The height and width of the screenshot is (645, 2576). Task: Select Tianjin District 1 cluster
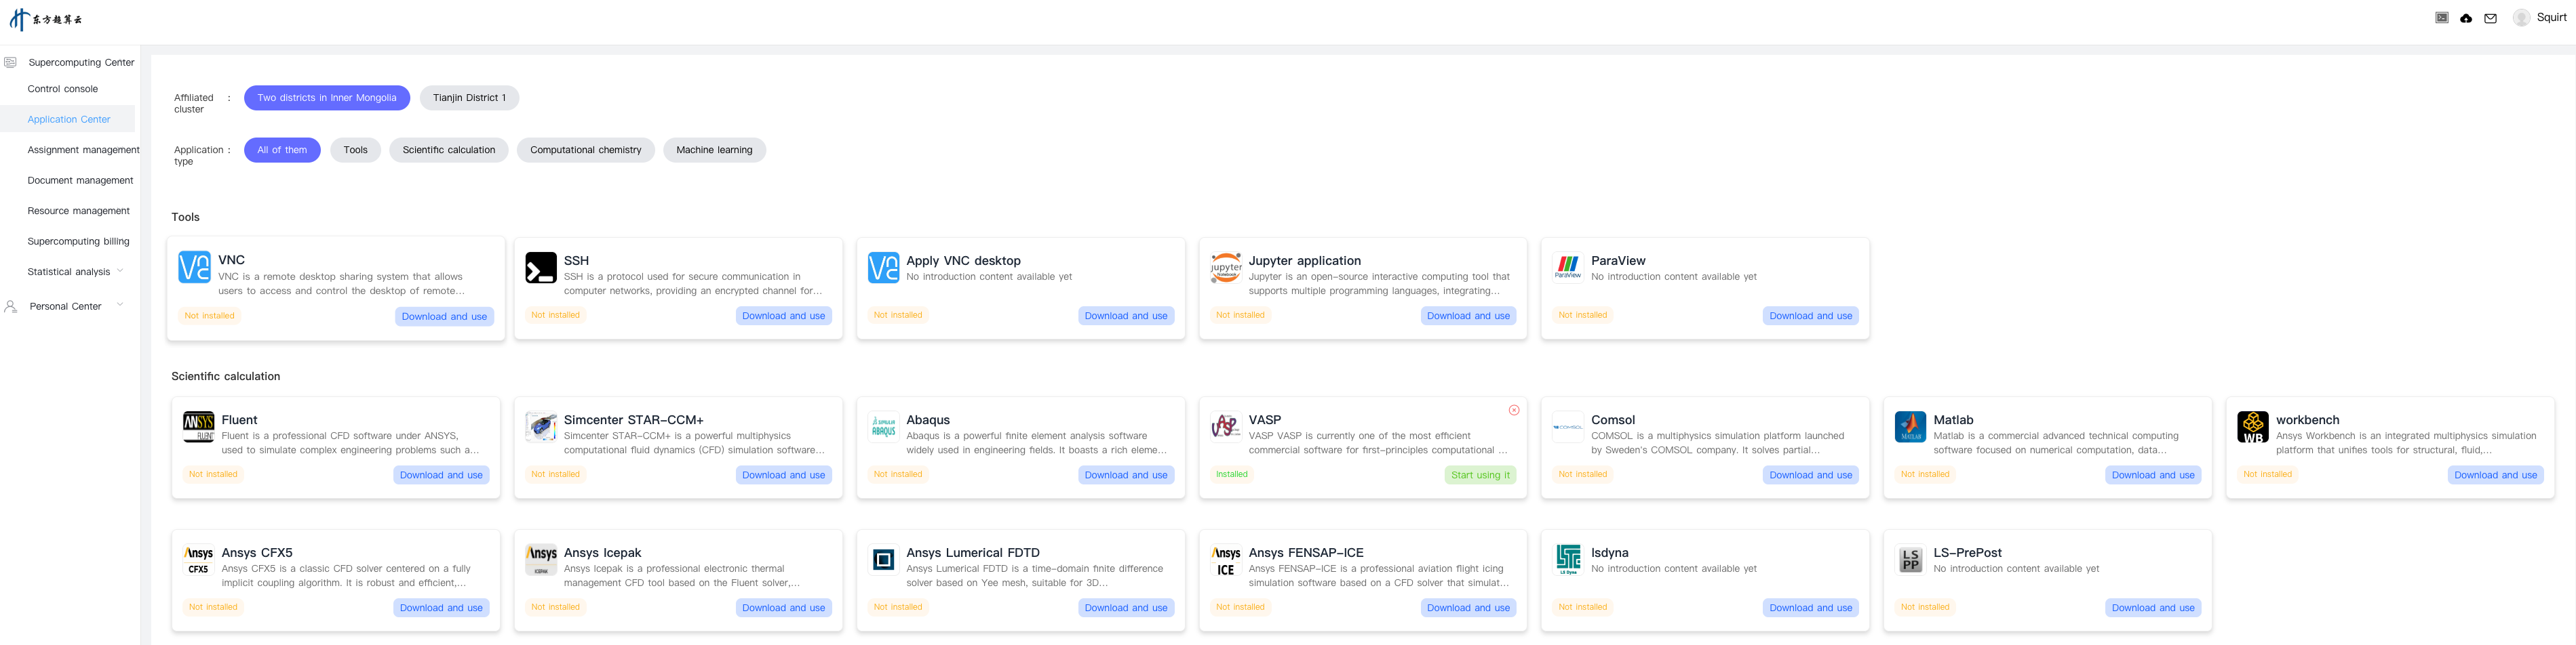point(469,98)
